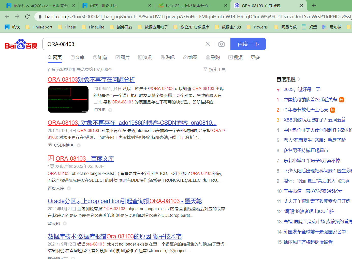Select the 资讯 search category
The image size is (352, 259).
145,57
